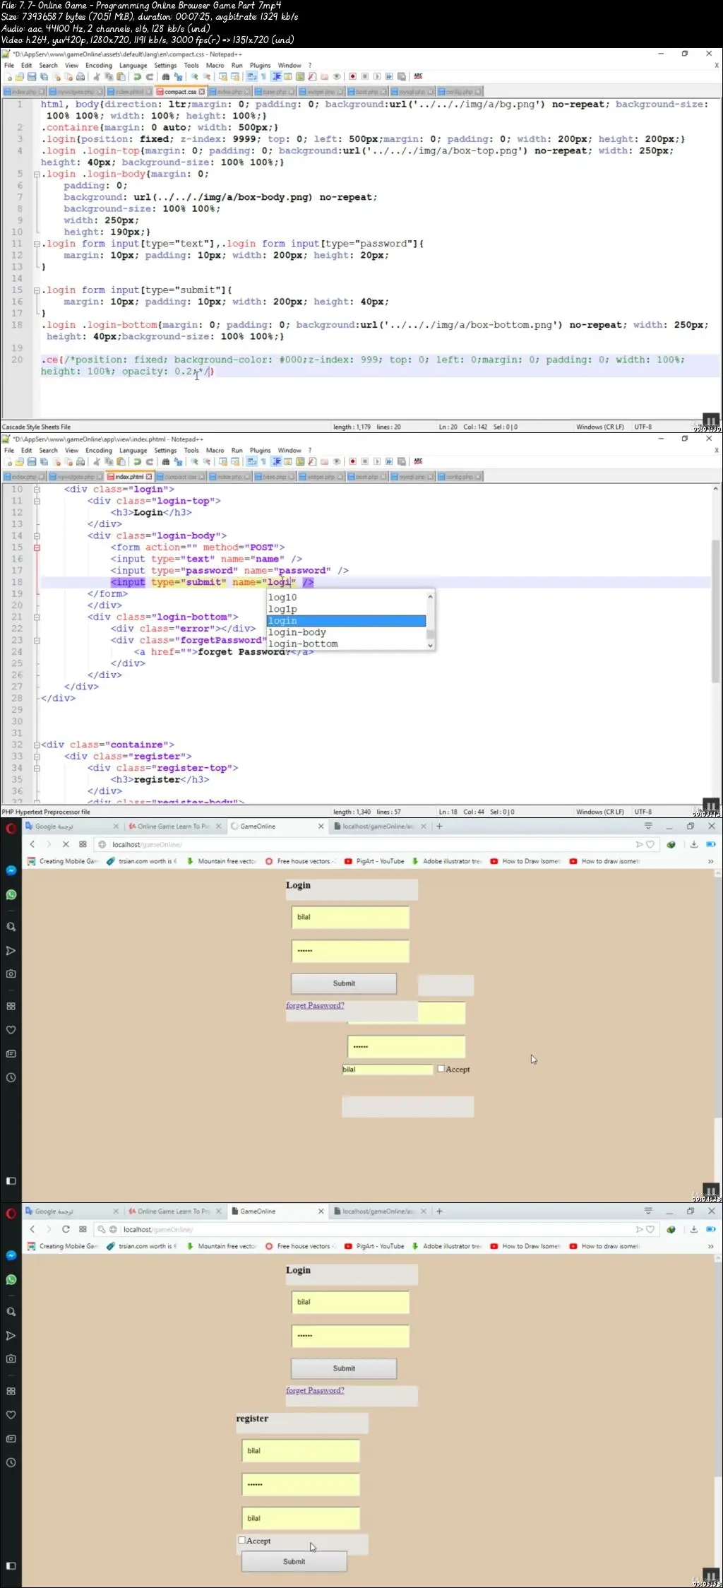Image resolution: width=723 pixels, height=1588 pixels.
Task: Switch to the compact.css tab in the top editor window
Action: point(180,92)
